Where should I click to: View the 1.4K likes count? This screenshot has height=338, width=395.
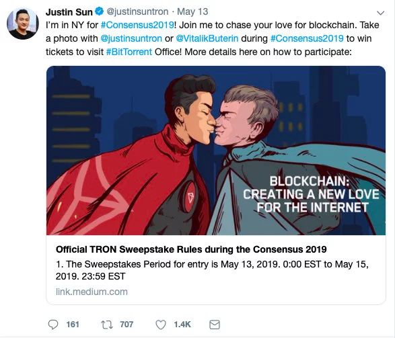(182, 325)
